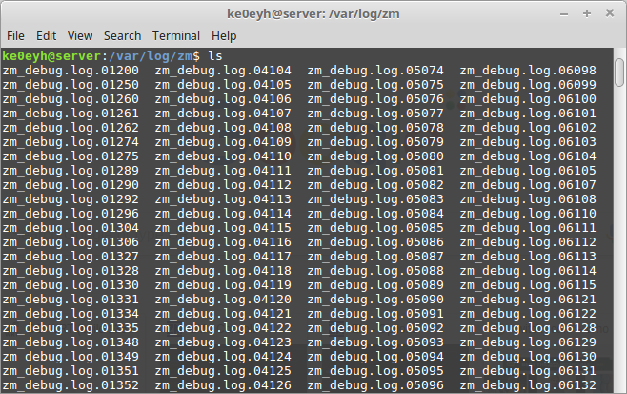Click file zm_debug.log.06111
Image resolution: width=627 pixels, height=394 pixels.
(528, 228)
